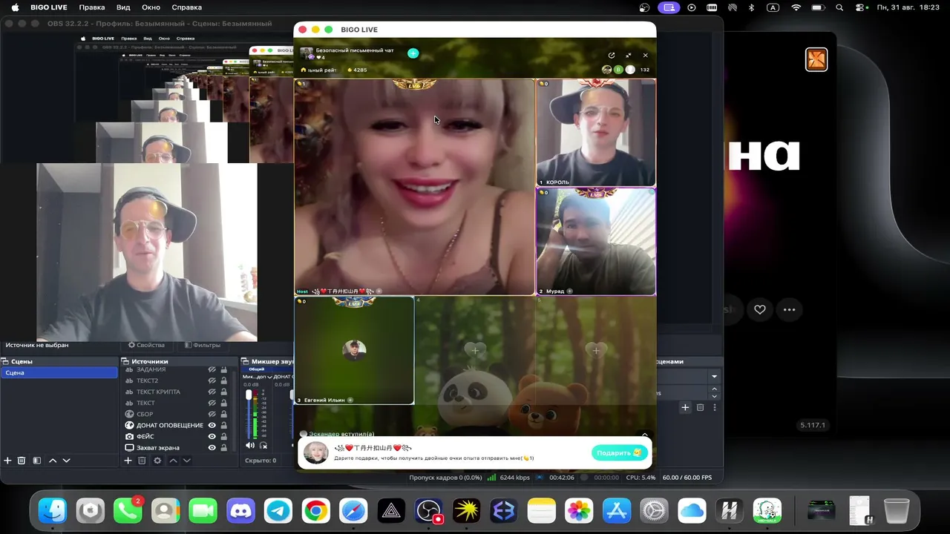The image size is (950, 534).
Task: Add a new source in OBS Sources panel
Action: click(128, 461)
